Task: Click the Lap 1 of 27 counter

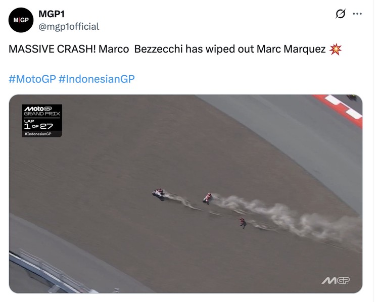Action: point(39,124)
